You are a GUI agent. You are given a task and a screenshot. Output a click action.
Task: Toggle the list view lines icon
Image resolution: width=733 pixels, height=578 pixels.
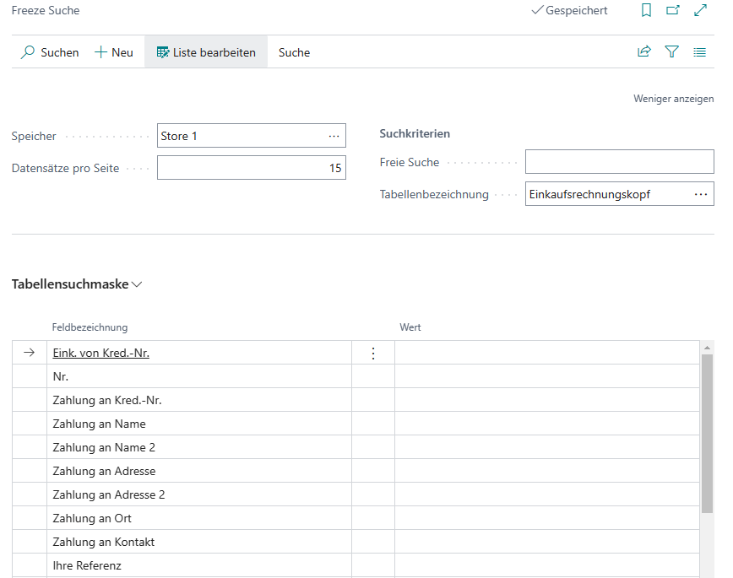(699, 52)
